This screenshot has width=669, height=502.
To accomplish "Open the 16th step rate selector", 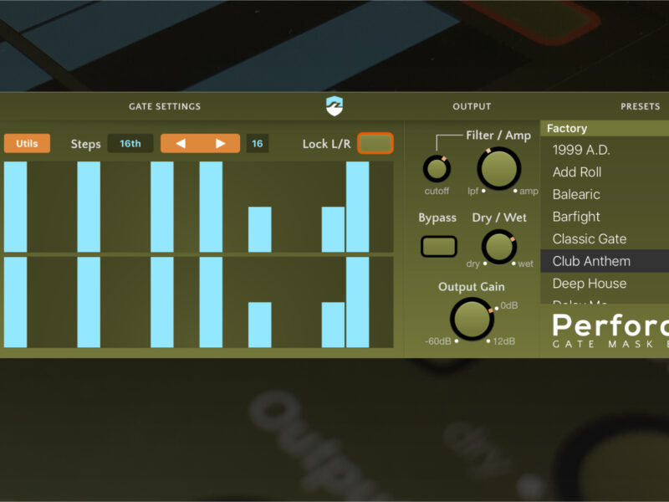I will coord(130,143).
